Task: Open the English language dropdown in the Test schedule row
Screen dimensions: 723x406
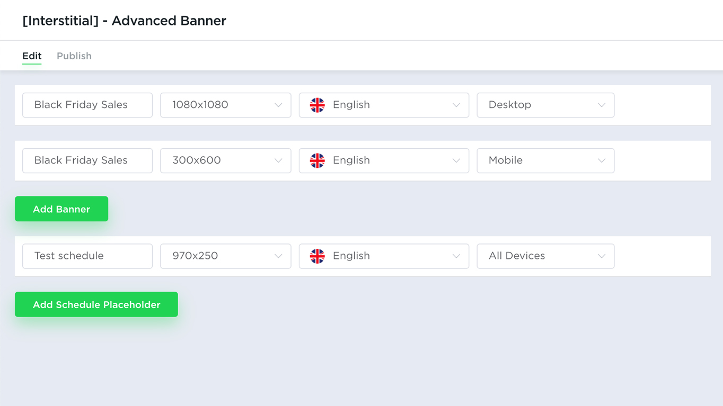Action: coord(384,256)
